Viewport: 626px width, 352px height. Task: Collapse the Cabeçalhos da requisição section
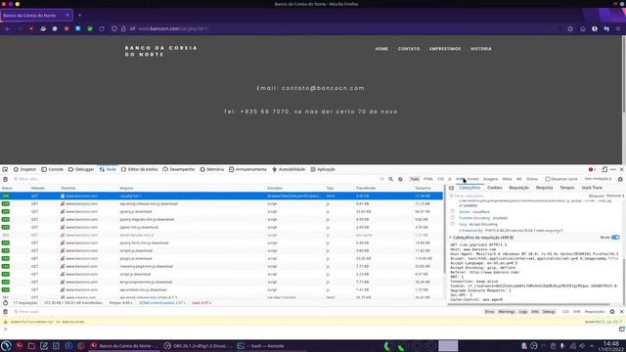(x=481, y=238)
